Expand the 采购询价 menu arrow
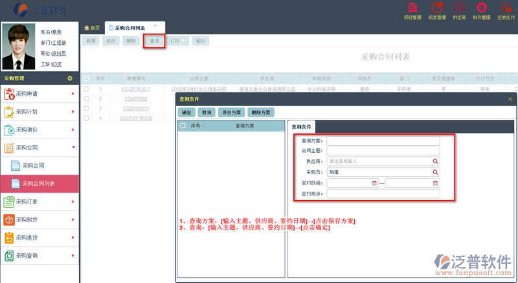Viewport: 518px width, 283px height. pos(73,130)
